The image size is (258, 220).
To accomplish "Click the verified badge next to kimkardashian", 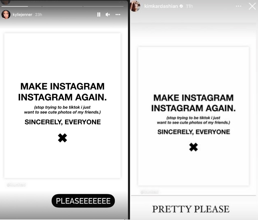I will pos(181,6).
